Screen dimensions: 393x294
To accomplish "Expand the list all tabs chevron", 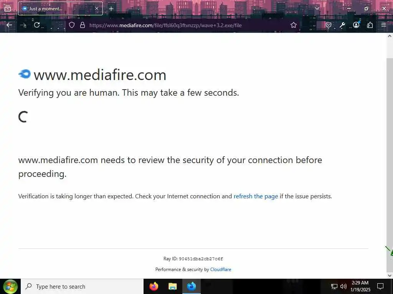I will click(x=317, y=8).
